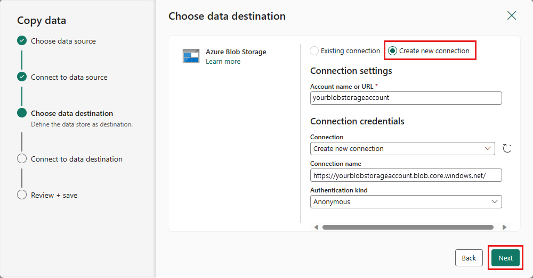This screenshot has height=278, width=533.
Task: Open the Connection dropdown
Action: (x=402, y=148)
